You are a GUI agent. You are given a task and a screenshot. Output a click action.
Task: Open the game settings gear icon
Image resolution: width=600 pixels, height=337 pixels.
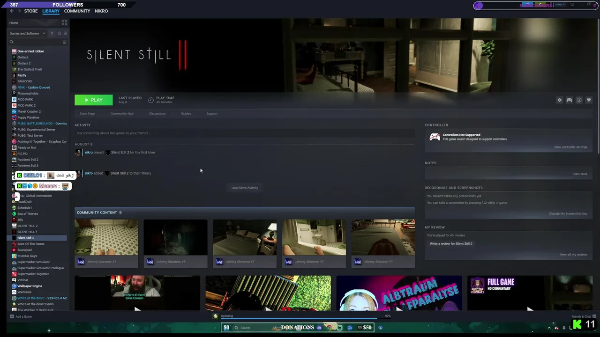[559, 100]
